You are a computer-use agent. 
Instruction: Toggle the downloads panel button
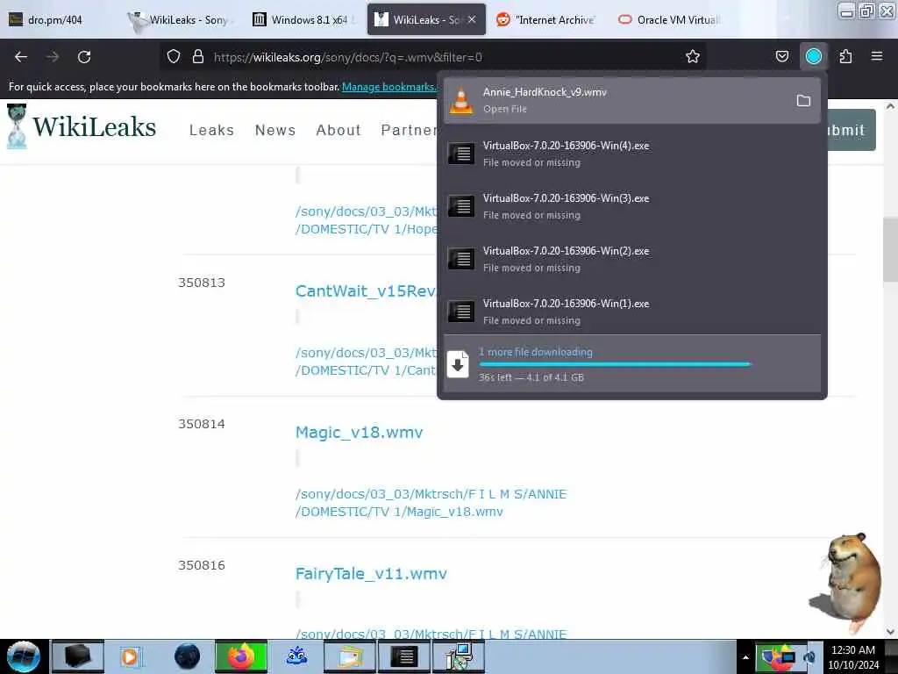point(813,56)
